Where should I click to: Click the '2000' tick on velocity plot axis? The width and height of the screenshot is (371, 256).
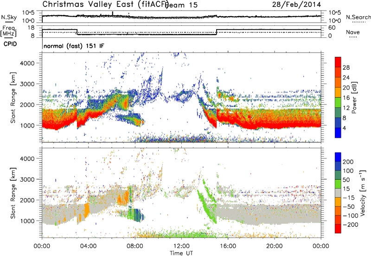pos(27,200)
